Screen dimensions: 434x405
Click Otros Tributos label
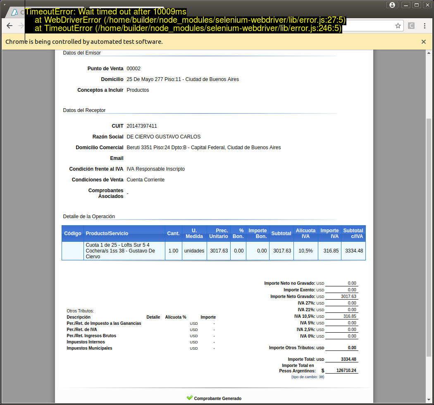pyautogui.click(x=80, y=311)
